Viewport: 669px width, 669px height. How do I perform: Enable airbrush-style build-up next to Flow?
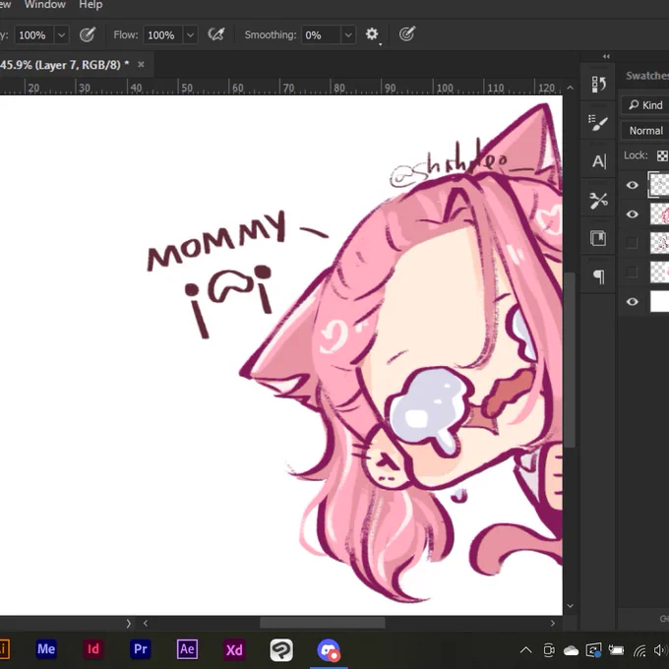tap(216, 34)
